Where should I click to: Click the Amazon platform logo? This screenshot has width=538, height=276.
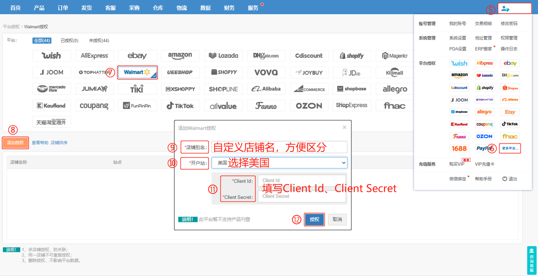coord(180,56)
